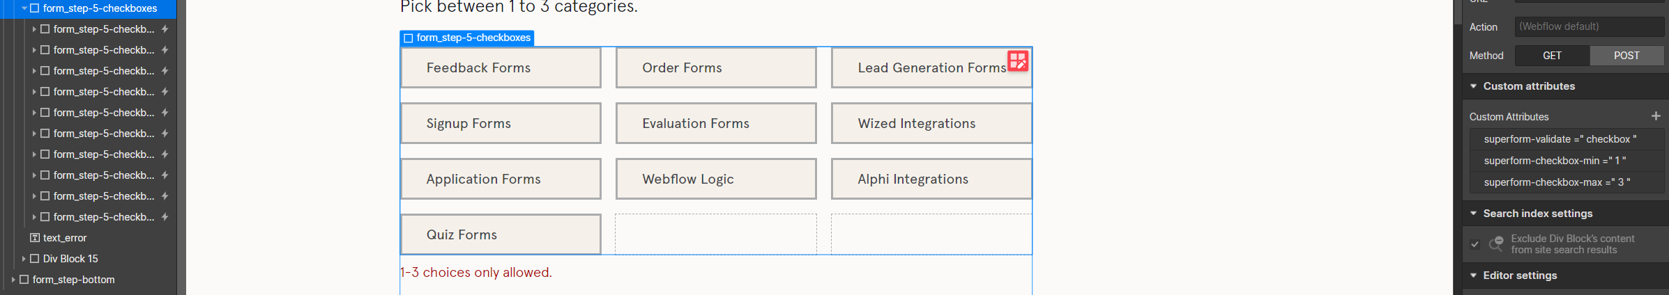
Task: Collapse the Editor settings section
Action: (x=1474, y=276)
